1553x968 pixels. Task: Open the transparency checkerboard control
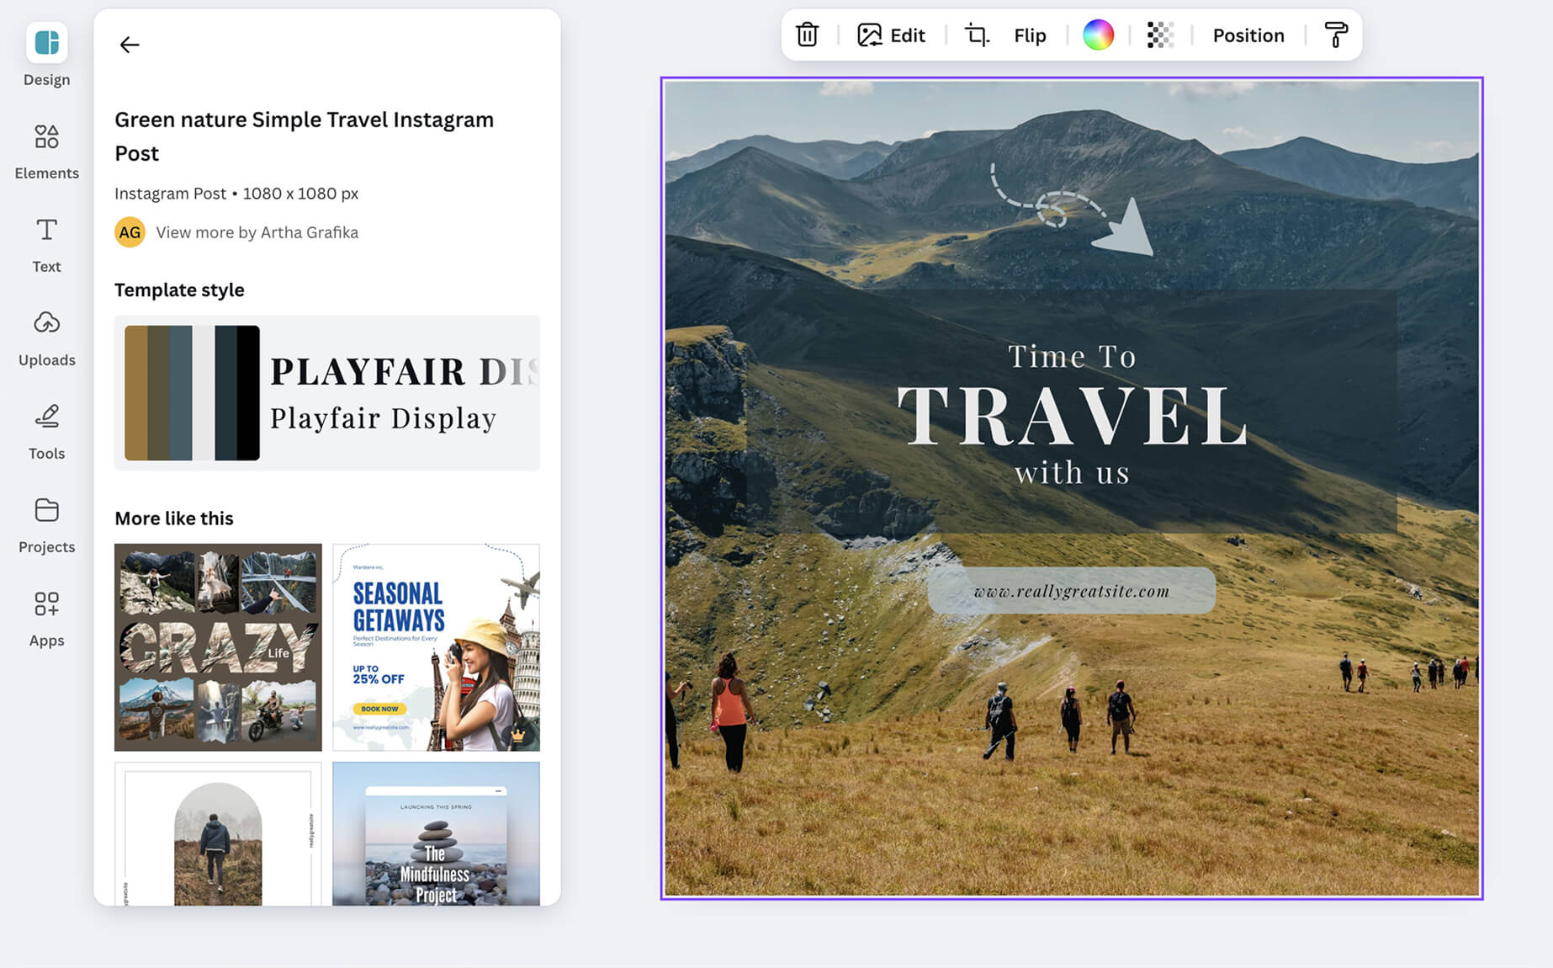coord(1160,35)
